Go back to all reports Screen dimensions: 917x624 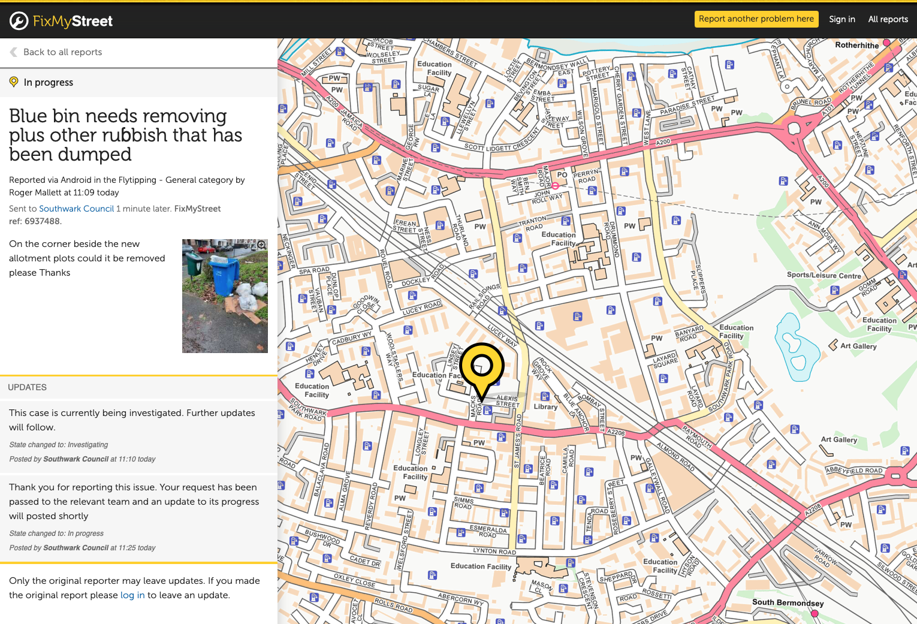pyautogui.click(x=62, y=52)
